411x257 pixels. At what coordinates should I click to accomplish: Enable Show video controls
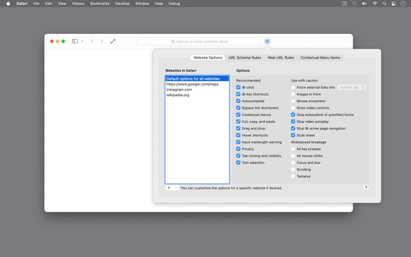point(293,108)
